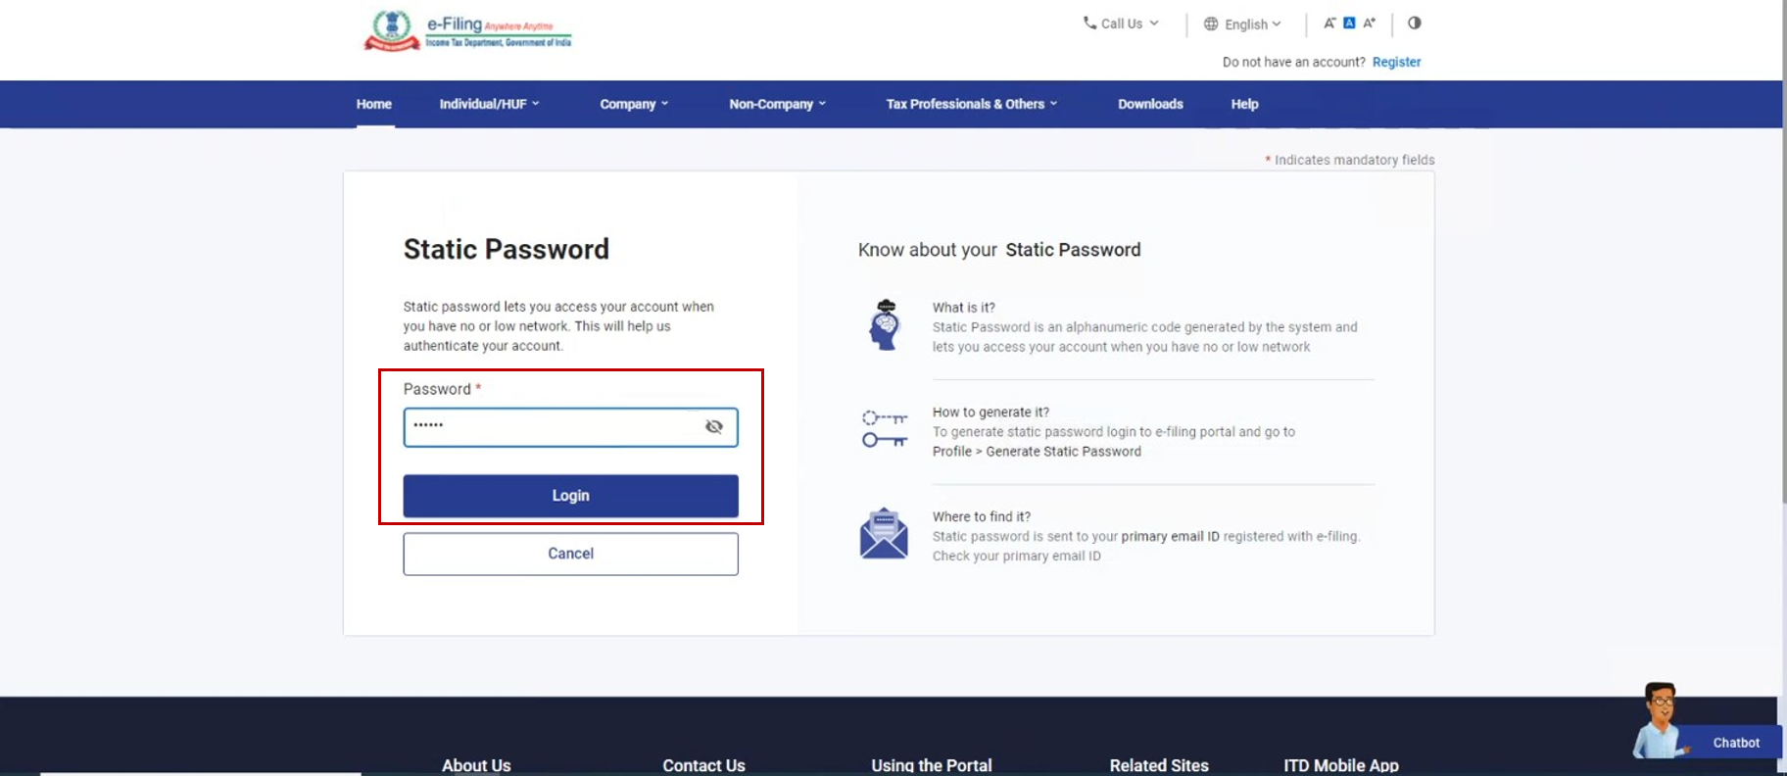Follow the Register link
Image resolution: width=1787 pixels, height=776 pixels.
pyautogui.click(x=1396, y=62)
